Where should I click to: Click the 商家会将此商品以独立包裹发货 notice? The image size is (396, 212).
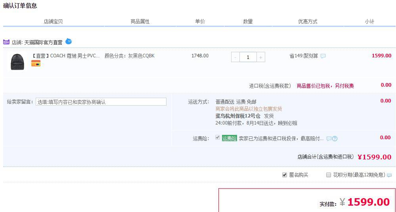[249, 109]
